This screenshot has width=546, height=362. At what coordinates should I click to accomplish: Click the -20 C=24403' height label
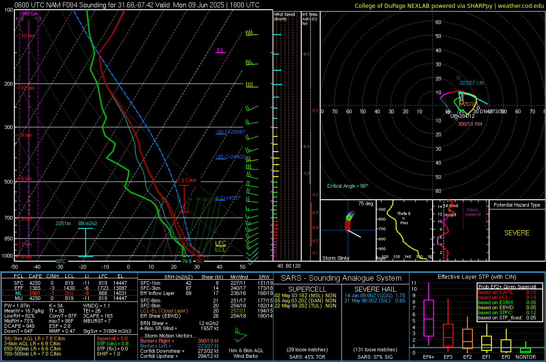[230, 157]
